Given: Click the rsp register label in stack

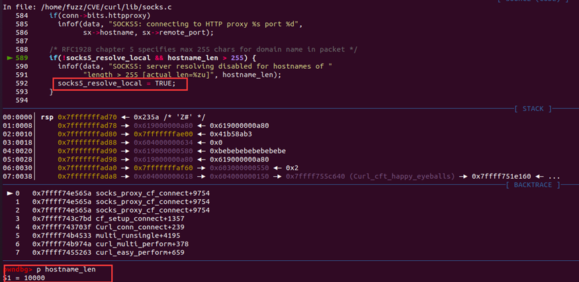Looking at the screenshot, I should pos(47,117).
